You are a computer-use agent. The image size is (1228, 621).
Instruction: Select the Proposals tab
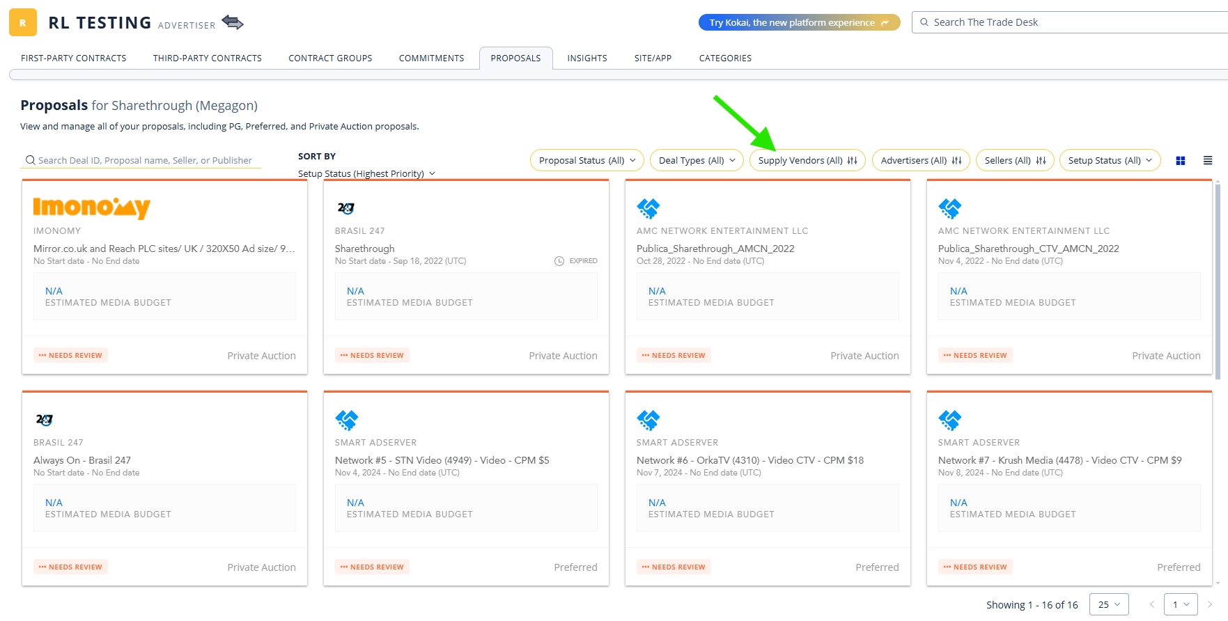516,58
